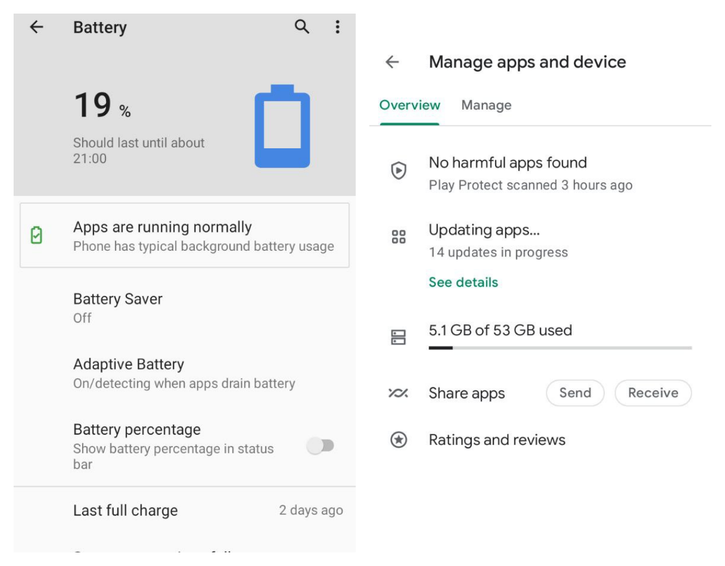
Task: Tap the green battery status check icon
Action: [37, 235]
